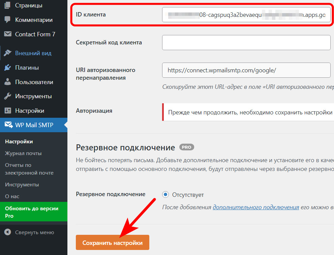Click the Секретный код клиента label
This screenshot has height=255, width=334.
(109, 42)
